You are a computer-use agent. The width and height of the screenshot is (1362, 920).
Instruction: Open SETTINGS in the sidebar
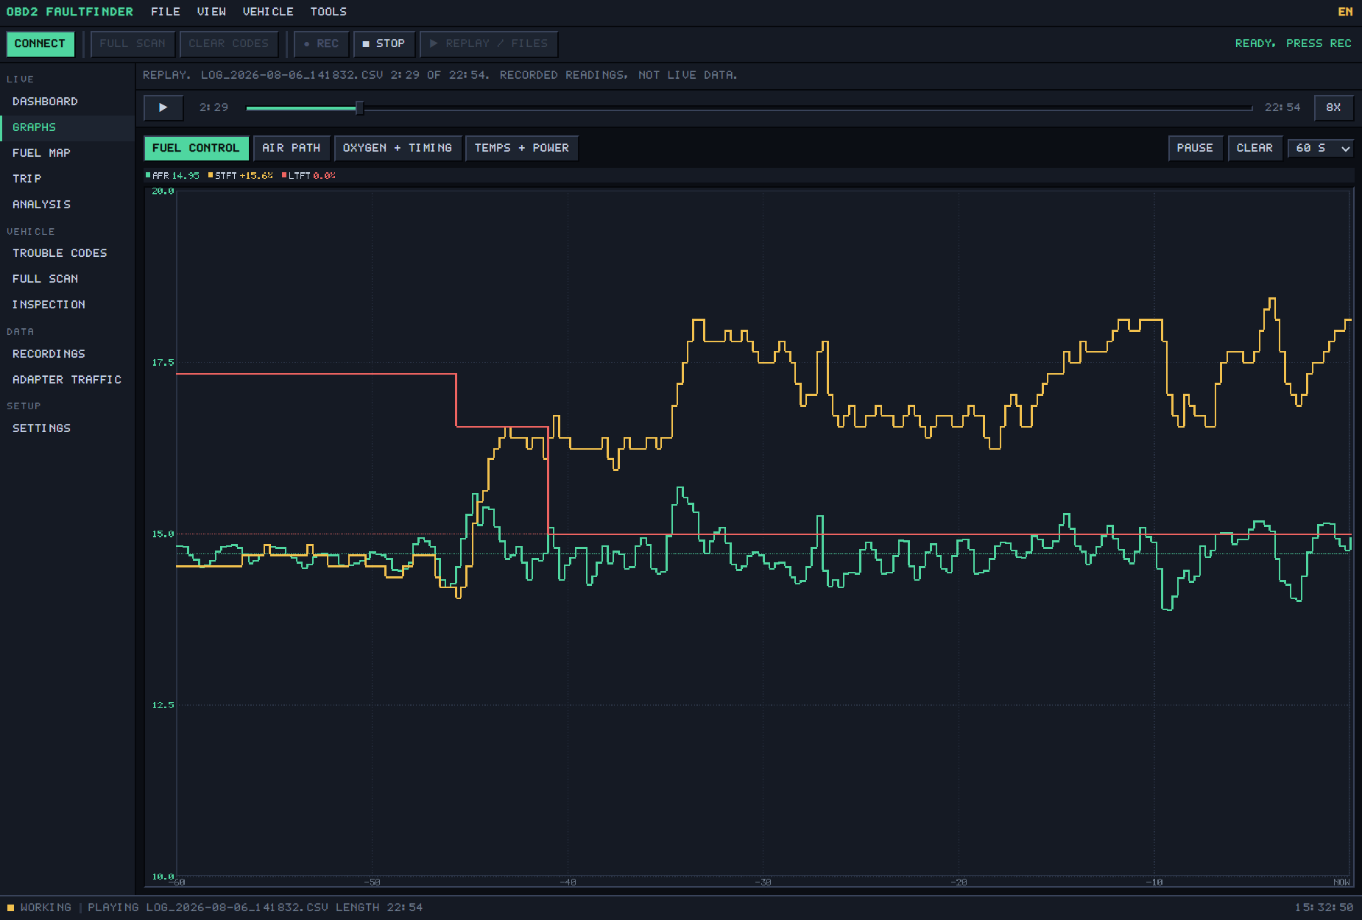coord(67,428)
